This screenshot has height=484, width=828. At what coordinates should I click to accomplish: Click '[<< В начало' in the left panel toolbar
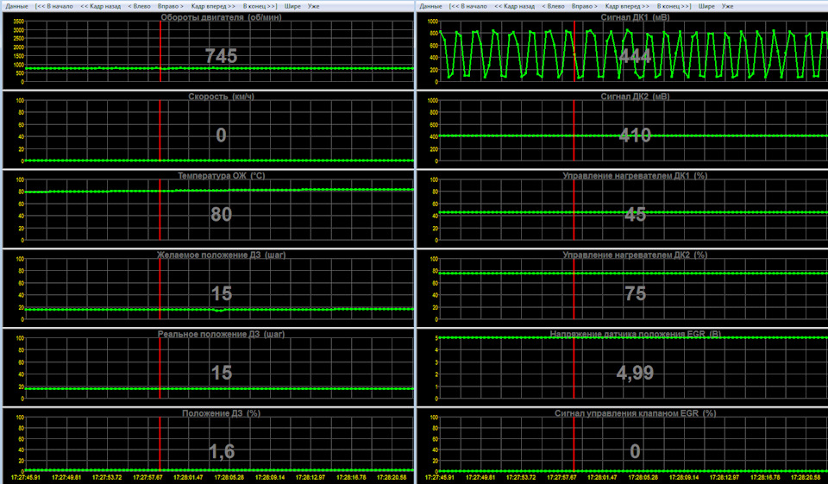[53, 6]
